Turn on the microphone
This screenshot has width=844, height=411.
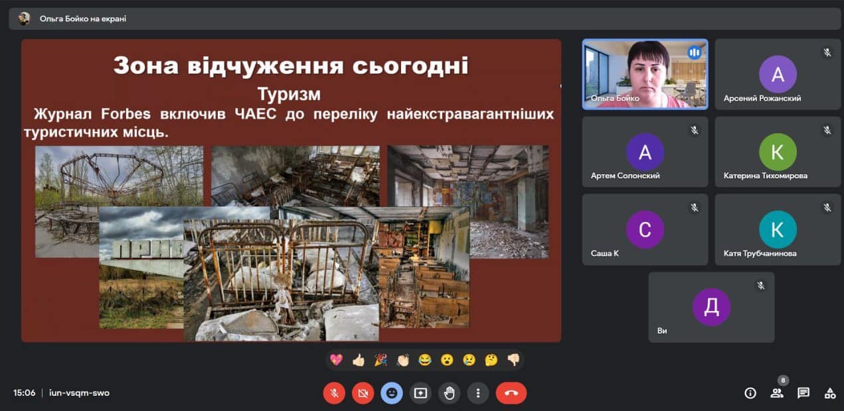(x=334, y=393)
